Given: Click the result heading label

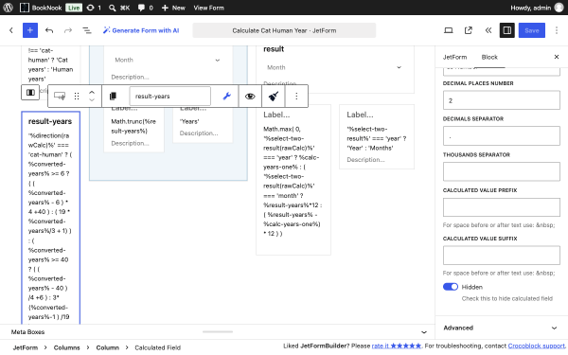Looking at the screenshot, I should click(274, 49).
